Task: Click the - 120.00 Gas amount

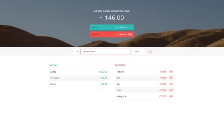Action: click(163, 84)
